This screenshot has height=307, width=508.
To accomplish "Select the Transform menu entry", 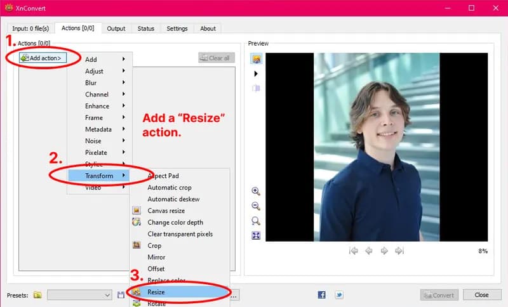I will (99, 176).
